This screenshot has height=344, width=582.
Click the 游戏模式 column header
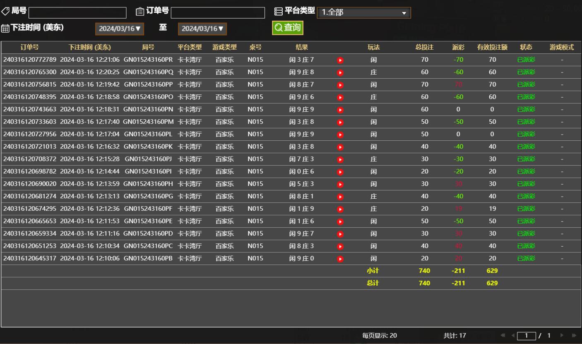(562, 47)
